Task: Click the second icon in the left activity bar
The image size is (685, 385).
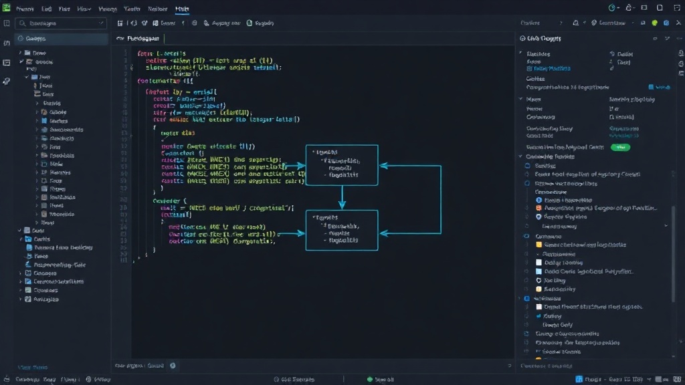Action: point(7,43)
